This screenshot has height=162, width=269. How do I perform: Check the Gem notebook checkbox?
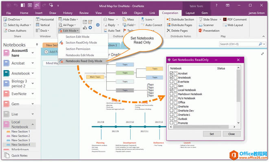[171, 86]
